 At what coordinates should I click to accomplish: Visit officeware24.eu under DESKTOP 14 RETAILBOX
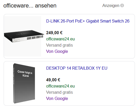[60, 86]
